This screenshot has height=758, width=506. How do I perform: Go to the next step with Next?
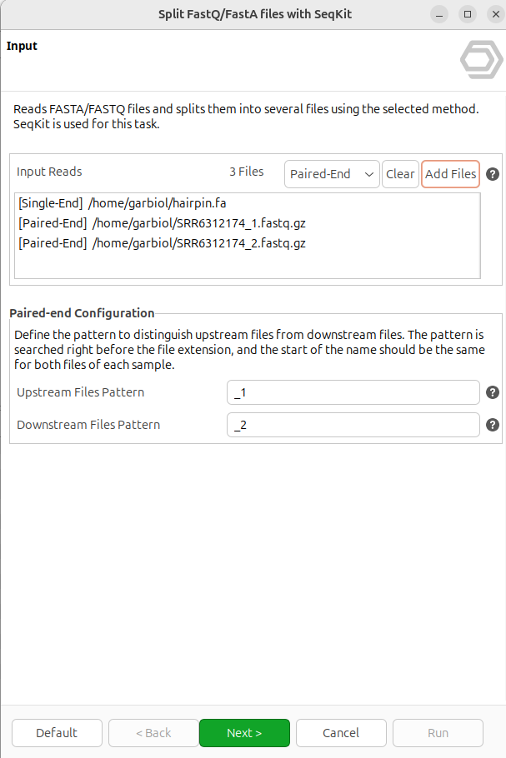244,733
